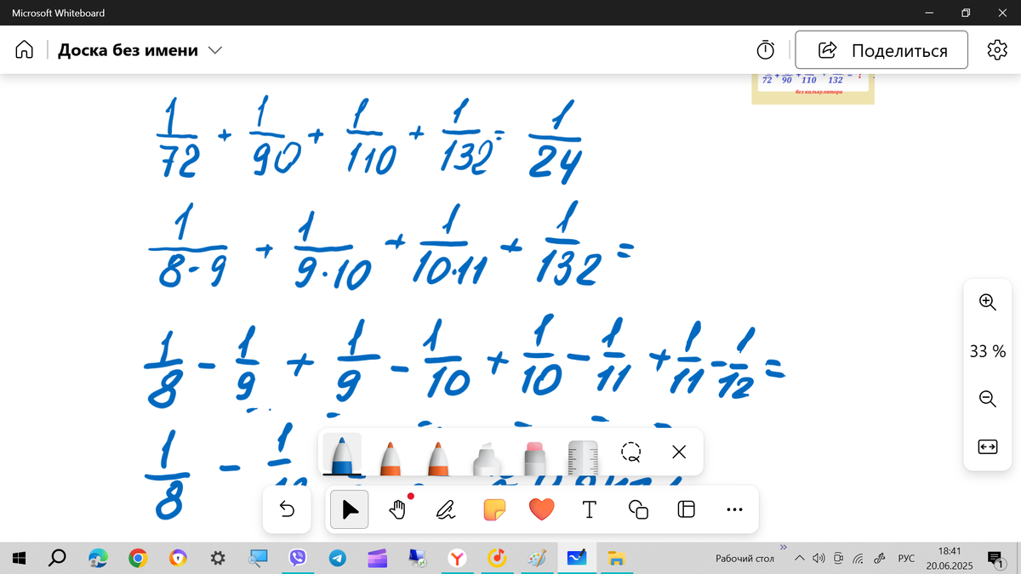Open the volume control in tray
1021x574 pixels.
click(819, 559)
